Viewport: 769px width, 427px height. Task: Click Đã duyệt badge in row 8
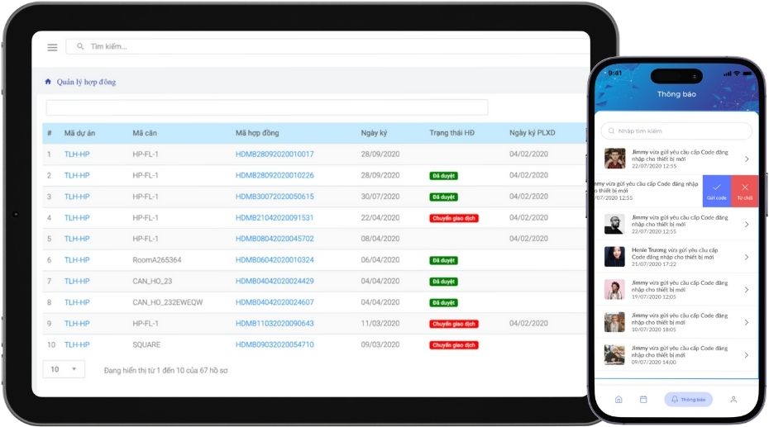pyautogui.click(x=443, y=302)
